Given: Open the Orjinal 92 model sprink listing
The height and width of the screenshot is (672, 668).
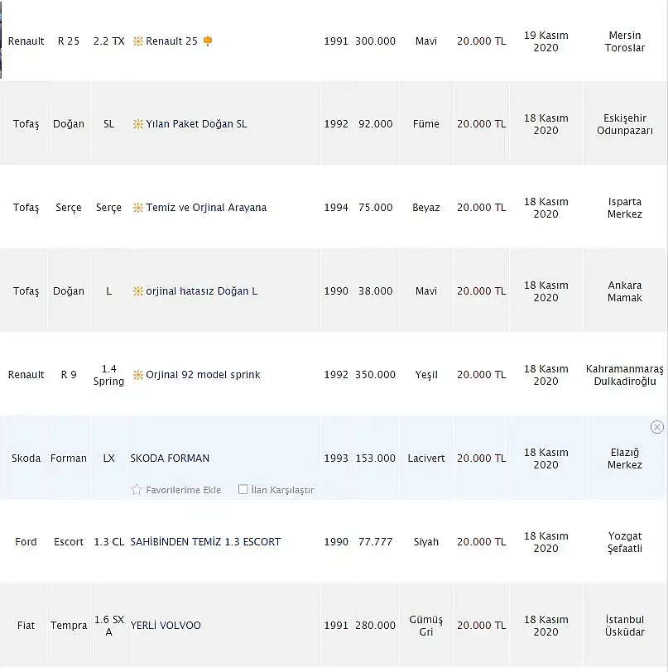Looking at the screenshot, I should tap(203, 375).
